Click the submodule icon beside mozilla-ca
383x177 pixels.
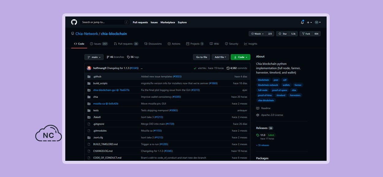pyautogui.click(x=89, y=103)
